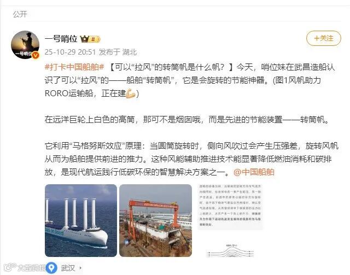
Task: Click the orange verified badge on avatar
Action: coord(36,55)
